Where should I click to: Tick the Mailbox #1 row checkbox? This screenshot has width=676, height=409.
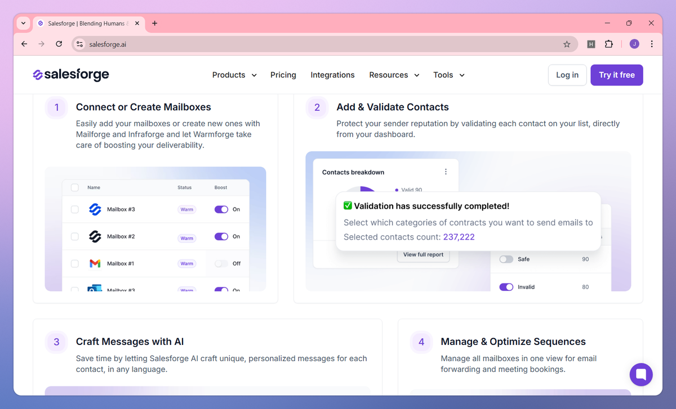tap(75, 263)
